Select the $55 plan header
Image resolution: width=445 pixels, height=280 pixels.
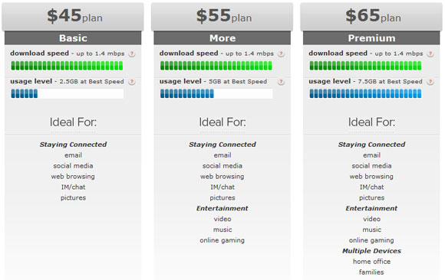(222, 16)
